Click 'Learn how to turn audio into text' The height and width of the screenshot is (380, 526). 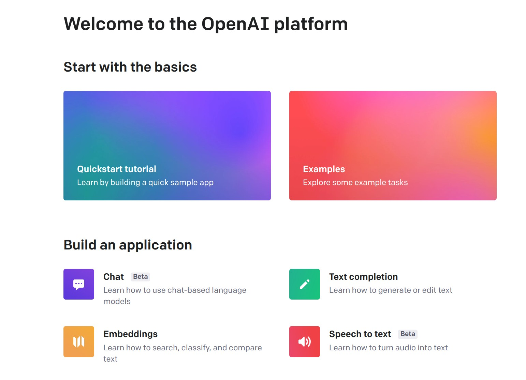click(x=388, y=348)
